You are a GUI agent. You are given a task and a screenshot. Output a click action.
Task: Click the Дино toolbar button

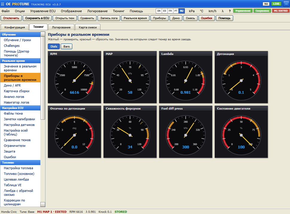(176, 18)
